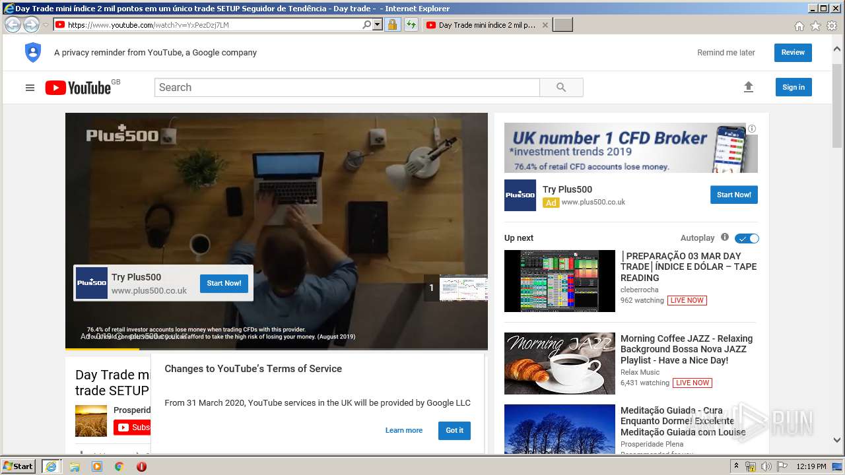845x475 pixels.
Task: Click the next video preview in player
Action: tap(463, 288)
